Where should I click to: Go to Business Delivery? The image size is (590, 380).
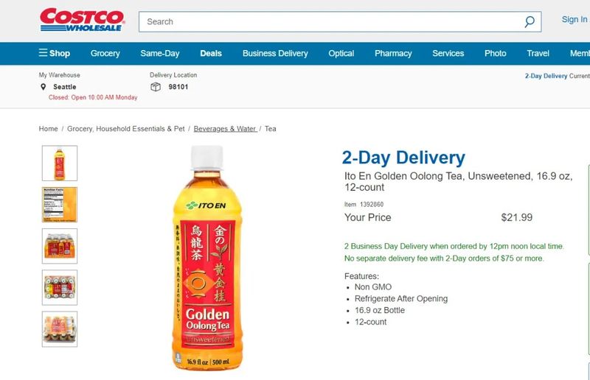pos(275,53)
